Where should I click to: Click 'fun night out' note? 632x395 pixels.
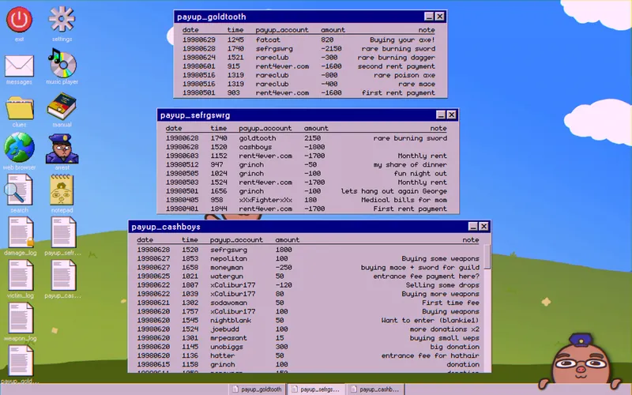click(420, 174)
